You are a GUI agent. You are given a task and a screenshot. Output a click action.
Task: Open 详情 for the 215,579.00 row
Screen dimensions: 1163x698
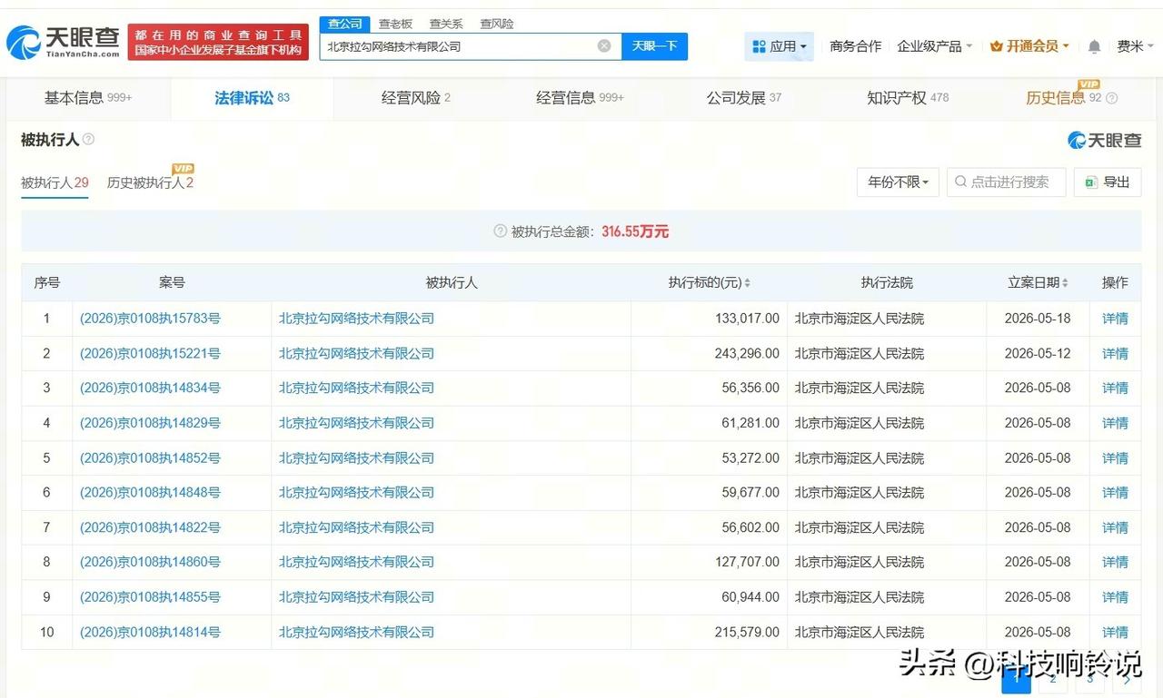(1115, 632)
